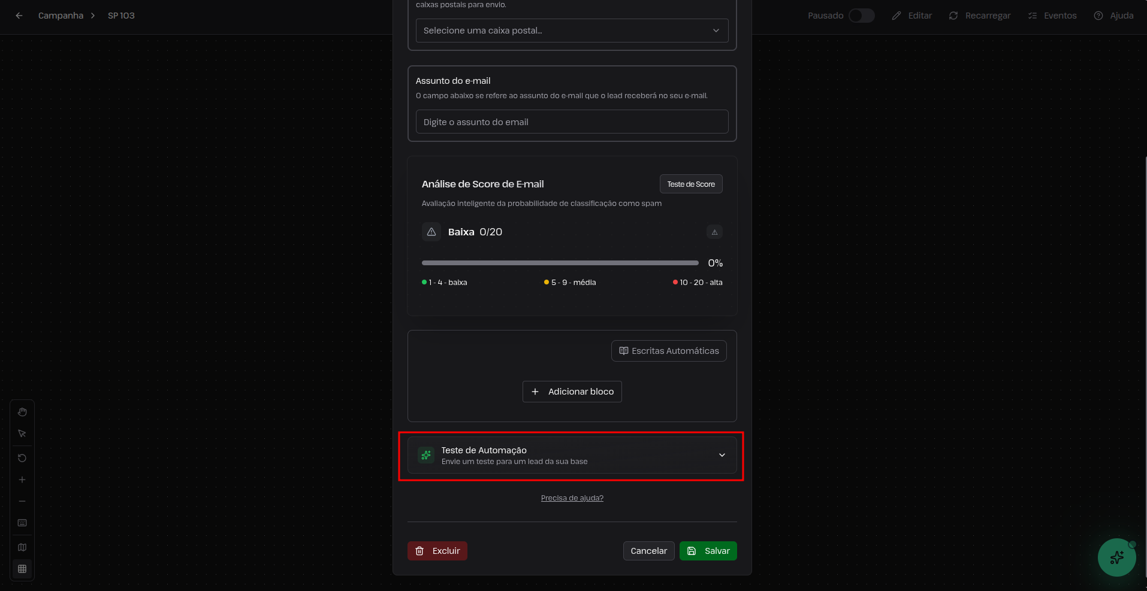The width and height of the screenshot is (1147, 591).
Task: Click the email subject input field
Action: 572,122
